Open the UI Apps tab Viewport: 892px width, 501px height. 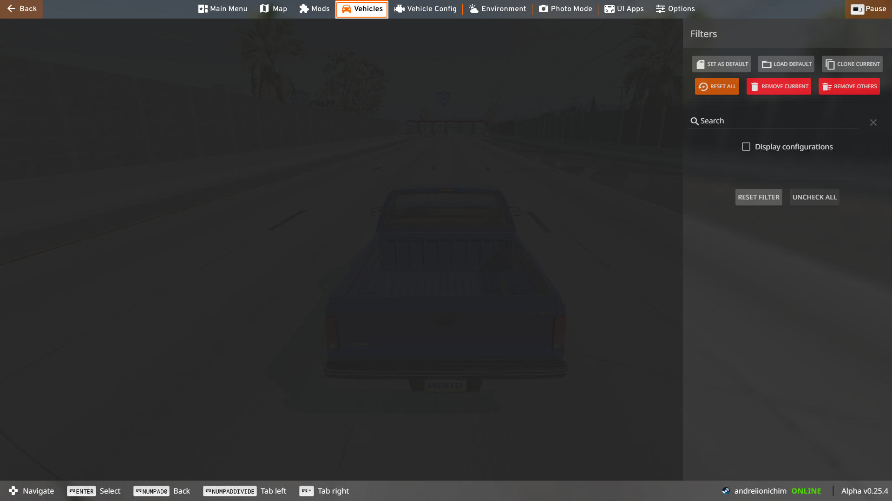coord(624,9)
